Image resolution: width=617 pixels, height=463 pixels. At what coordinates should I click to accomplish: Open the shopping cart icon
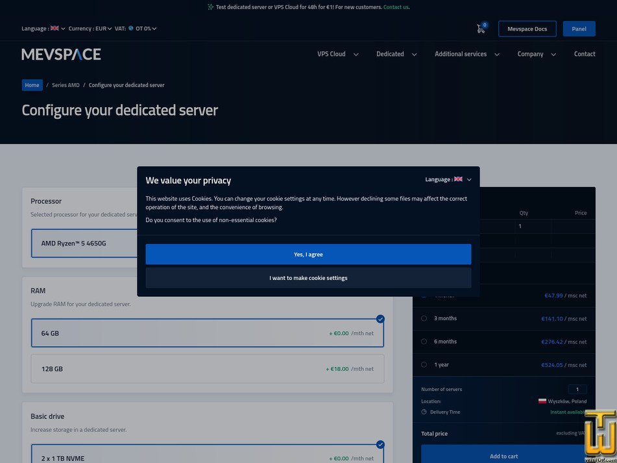[x=481, y=29]
